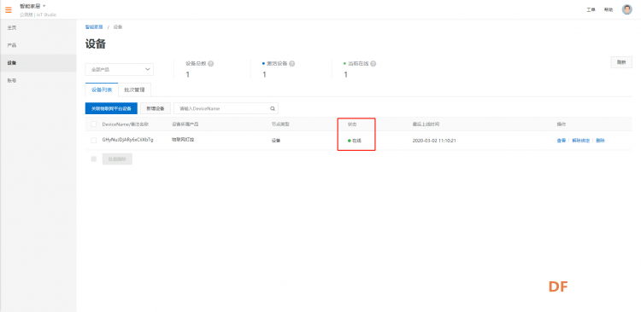Expand the 智能家居 project dropdown
The image size is (641, 312).
point(32,6)
